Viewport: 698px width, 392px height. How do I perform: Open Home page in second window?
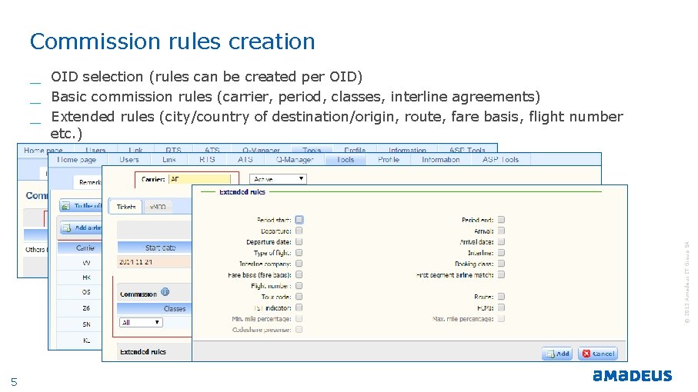point(76,160)
